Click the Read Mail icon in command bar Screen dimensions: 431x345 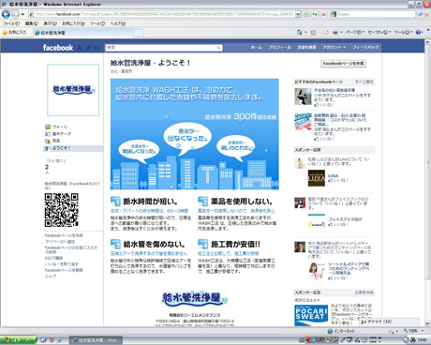pos(326,32)
